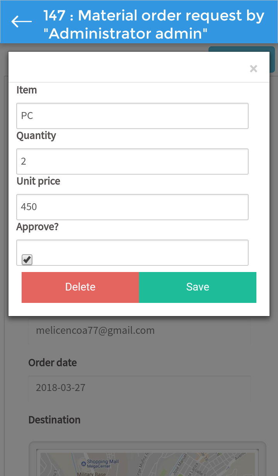
Task: Click the Item label
Action: point(27,90)
